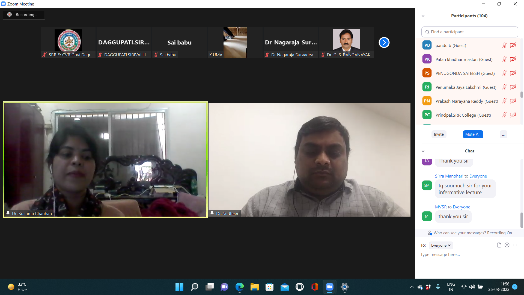Viewport: 524px width, 295px height.
Task: Click the chat file attachment icon
Action: [499, 245]
